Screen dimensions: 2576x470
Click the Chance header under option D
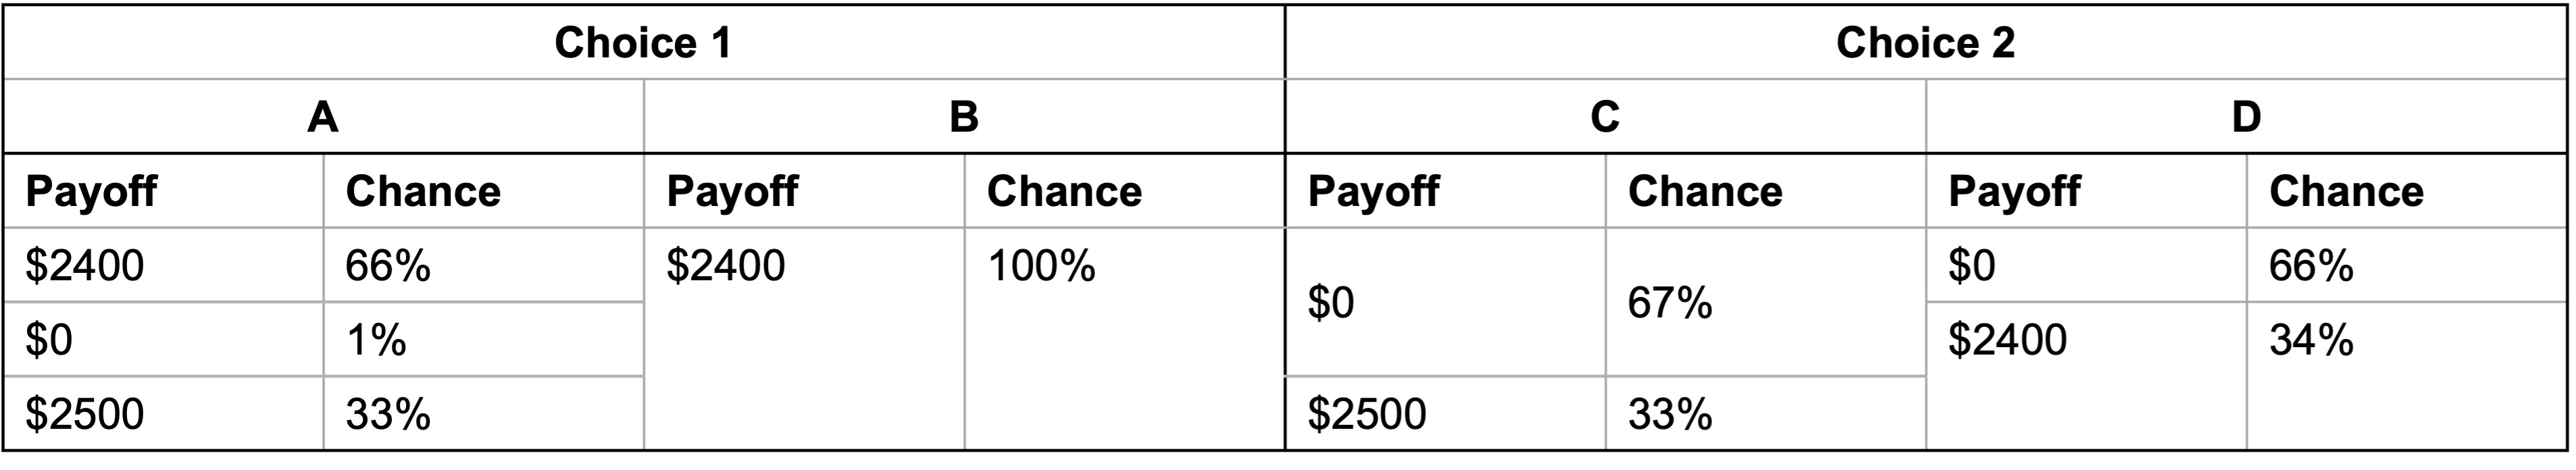(2346, 191)
